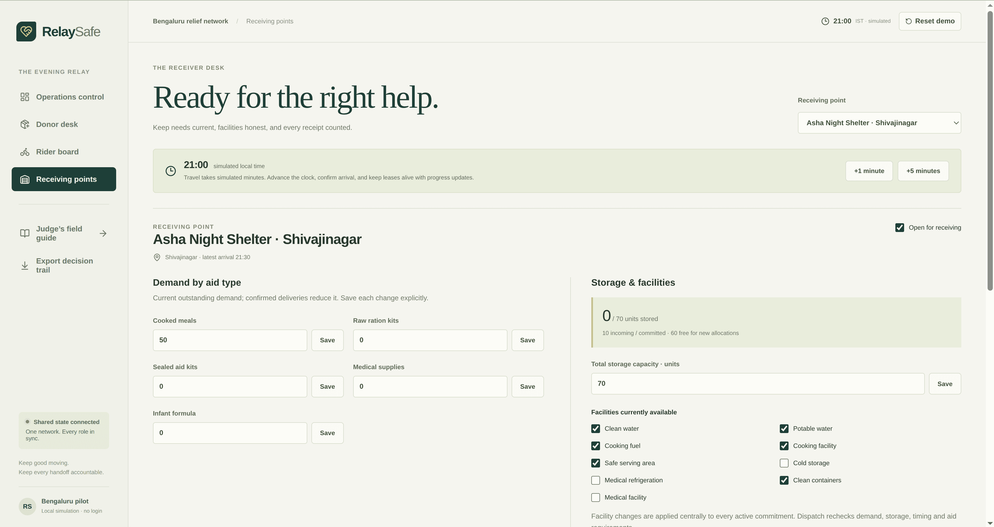
Task: Click the arrow beside Judge's field guide
Action: pos(103,233)
